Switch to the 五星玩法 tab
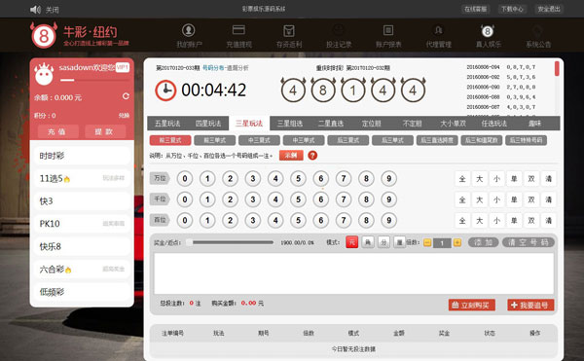The image size is (584, 361). coord(167,124)
